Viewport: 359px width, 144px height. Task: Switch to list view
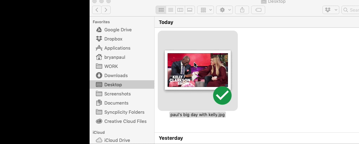(171, 10)
